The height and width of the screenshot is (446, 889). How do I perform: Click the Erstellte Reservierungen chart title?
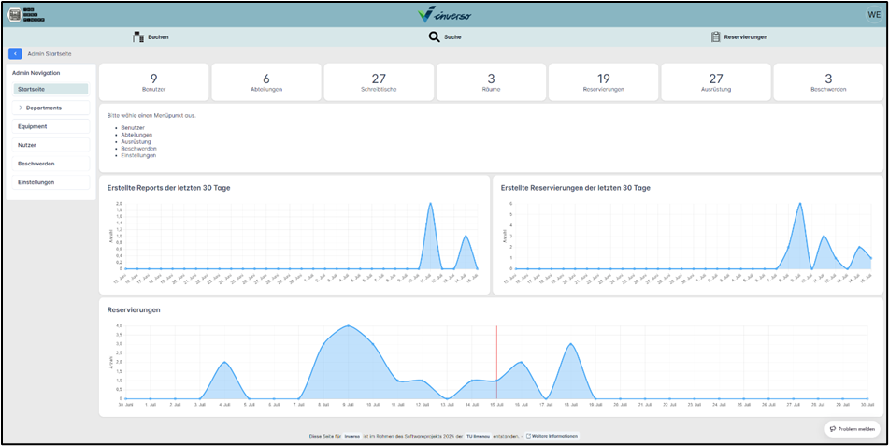coord(576,188)
